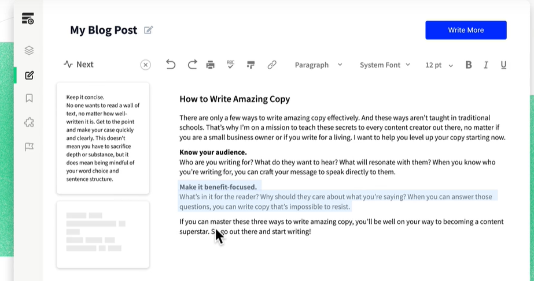This screenshot has width=534, height=281.
Task: Click the highlighted paragraph 'What's in it for the reader?'
Action: [x=336, y=201]
